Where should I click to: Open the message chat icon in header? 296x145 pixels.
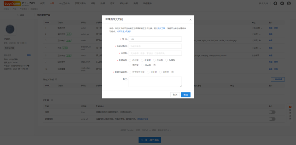(x=282, y=3)
